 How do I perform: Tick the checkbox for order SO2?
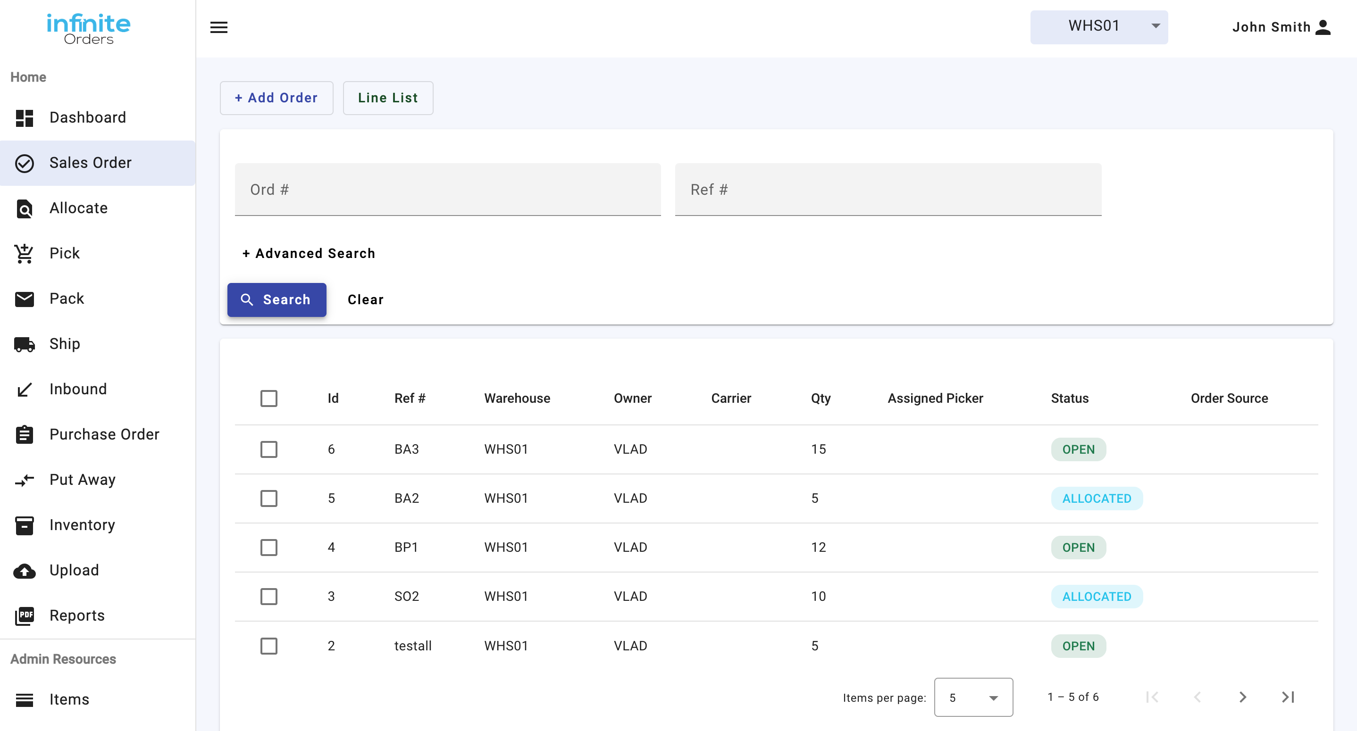[269, 596]
